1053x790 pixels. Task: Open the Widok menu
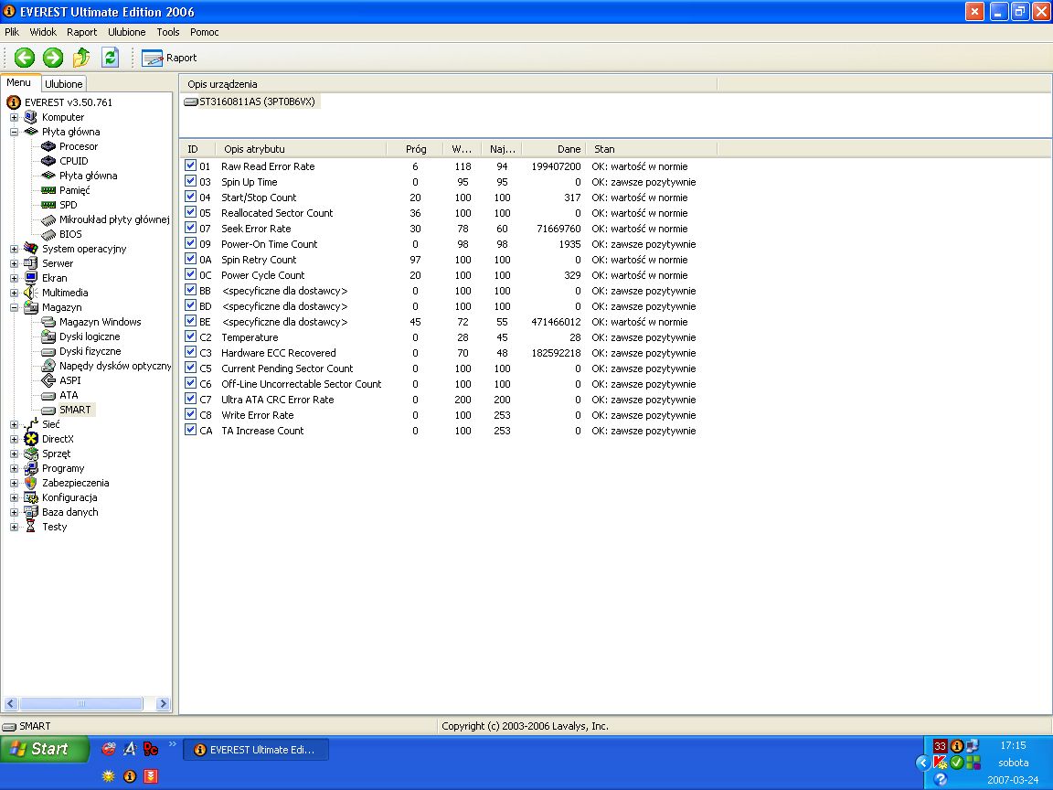point(43,32)
